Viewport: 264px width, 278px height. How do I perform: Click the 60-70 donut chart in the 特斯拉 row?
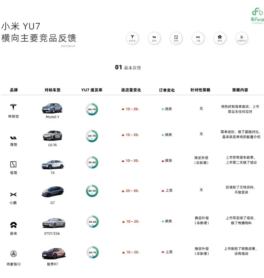[92, 109]
